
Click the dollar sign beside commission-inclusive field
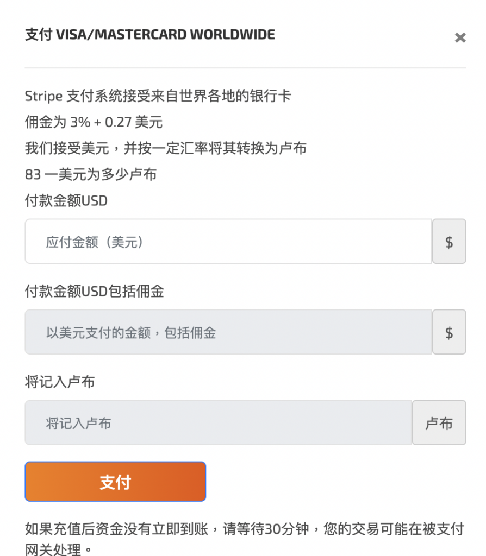coord(449,332)
